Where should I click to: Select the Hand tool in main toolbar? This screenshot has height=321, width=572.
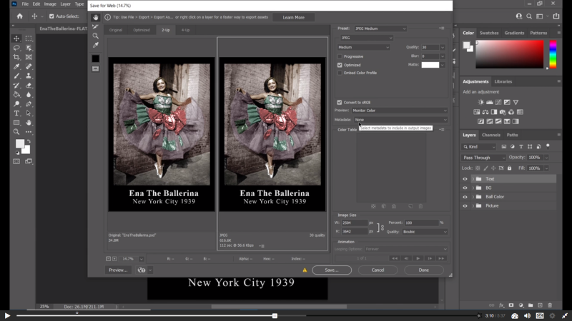pyautogui.click(x=29, y=123)
